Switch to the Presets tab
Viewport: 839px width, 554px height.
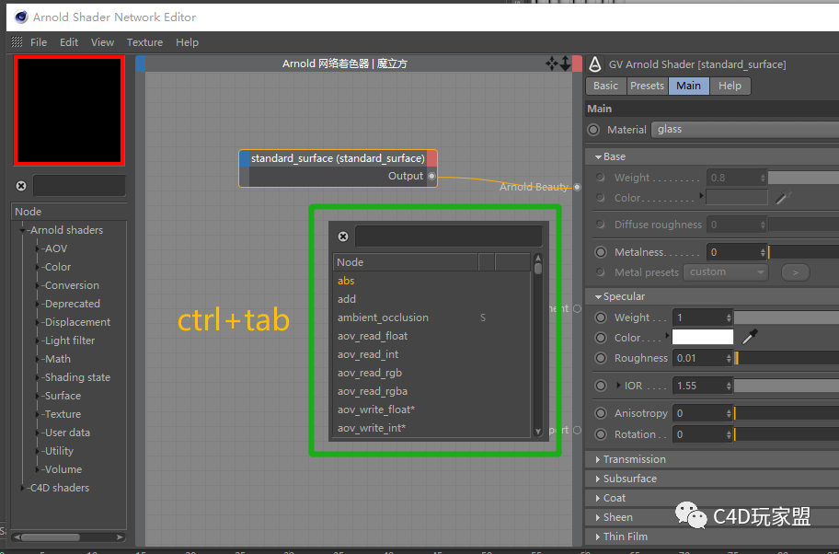click(x=647, y=86)
